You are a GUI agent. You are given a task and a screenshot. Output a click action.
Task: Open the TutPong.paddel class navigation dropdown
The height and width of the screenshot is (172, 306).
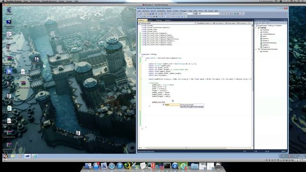pyautogui.click(x=167, y=23)
